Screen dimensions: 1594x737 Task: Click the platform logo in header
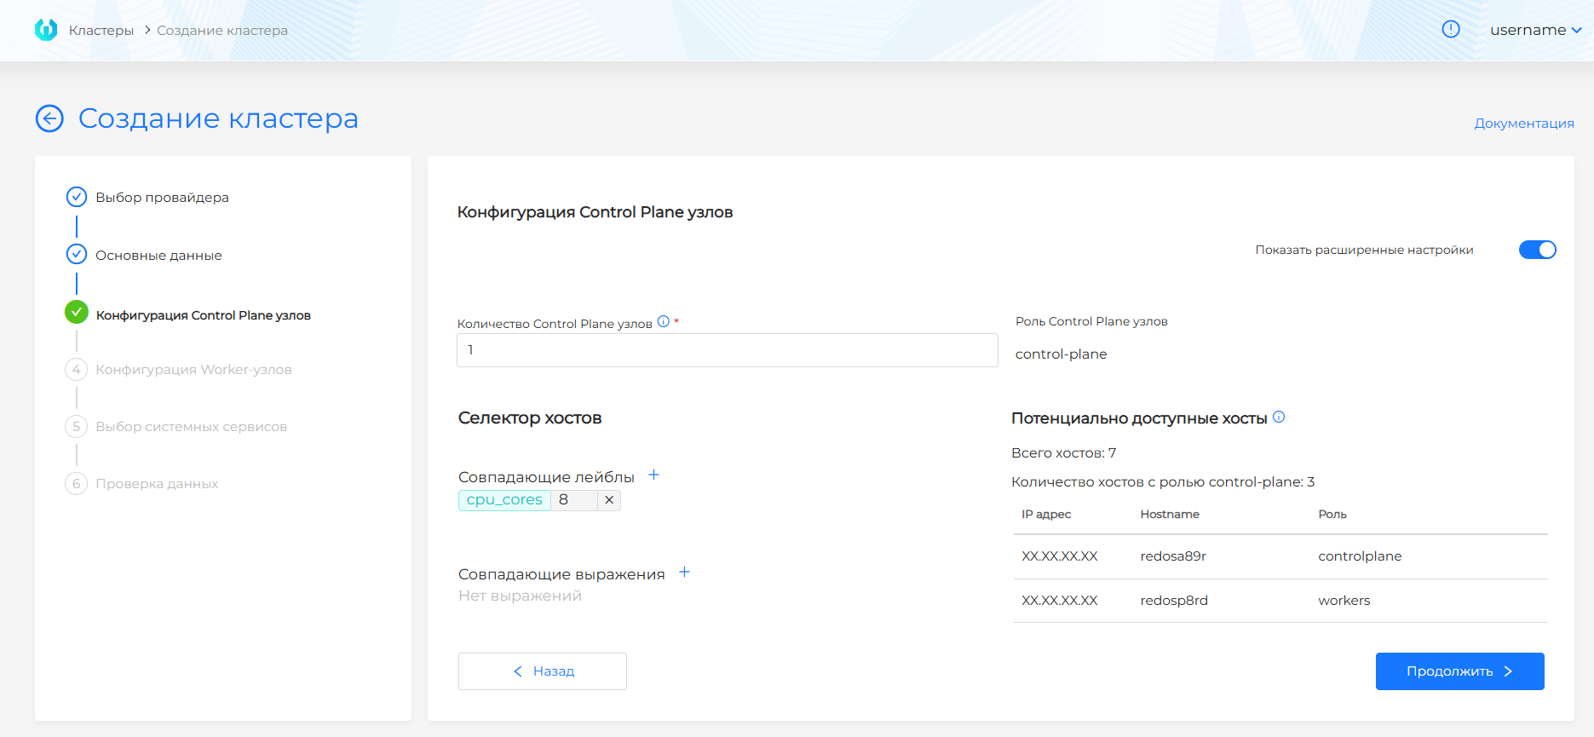46,30
